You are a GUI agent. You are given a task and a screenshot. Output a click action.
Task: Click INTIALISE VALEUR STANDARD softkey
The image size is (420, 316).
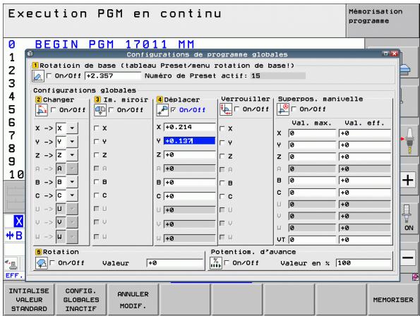pyautogui.click(x=29, y=300)
